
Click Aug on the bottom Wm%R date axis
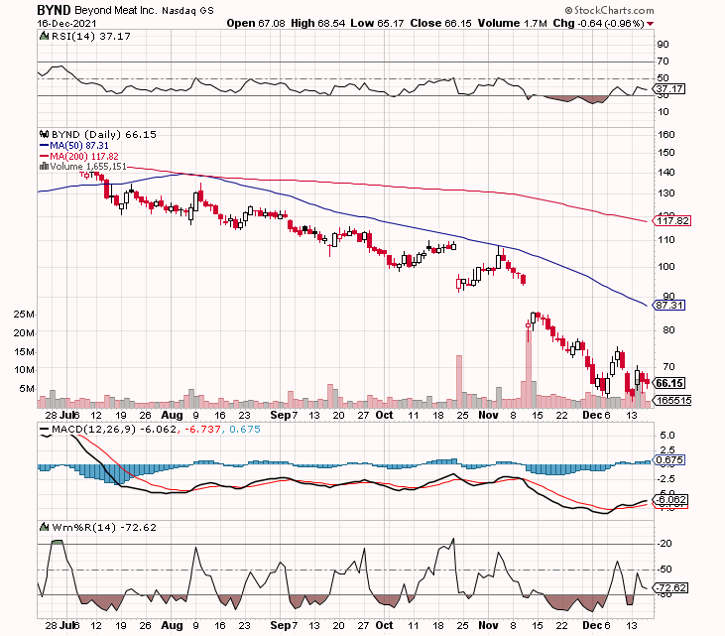point(172,625)
